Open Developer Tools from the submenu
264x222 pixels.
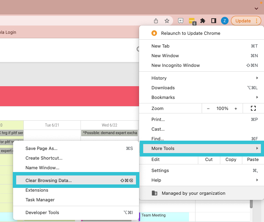[42, 213]
